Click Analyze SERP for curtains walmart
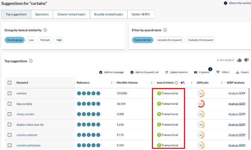 pyautogui.click(x=237, y=135)
